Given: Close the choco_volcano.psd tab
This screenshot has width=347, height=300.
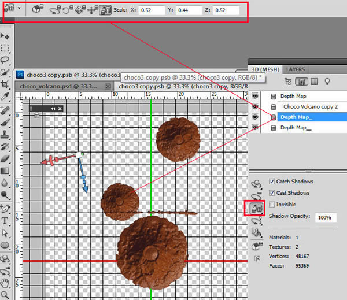Looking at the screenshot, I should [x=108, y=86].
